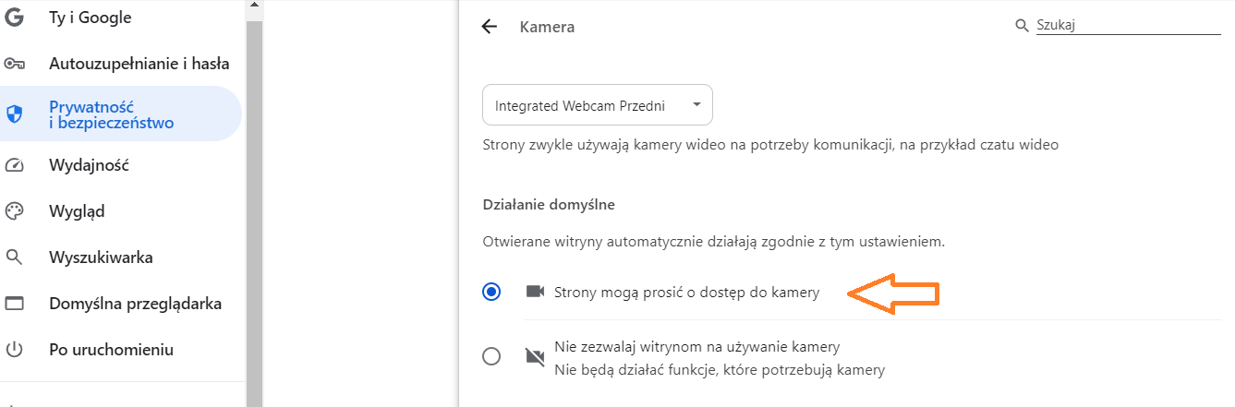Open Wydajność settings section
Viewport: 1235px width, 407px height.
(89, 165)
